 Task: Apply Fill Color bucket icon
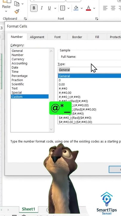[x=76, y=8]
